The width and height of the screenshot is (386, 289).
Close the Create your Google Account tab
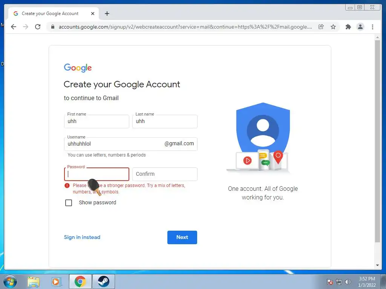pyautogui.click(x=93, y=14)
